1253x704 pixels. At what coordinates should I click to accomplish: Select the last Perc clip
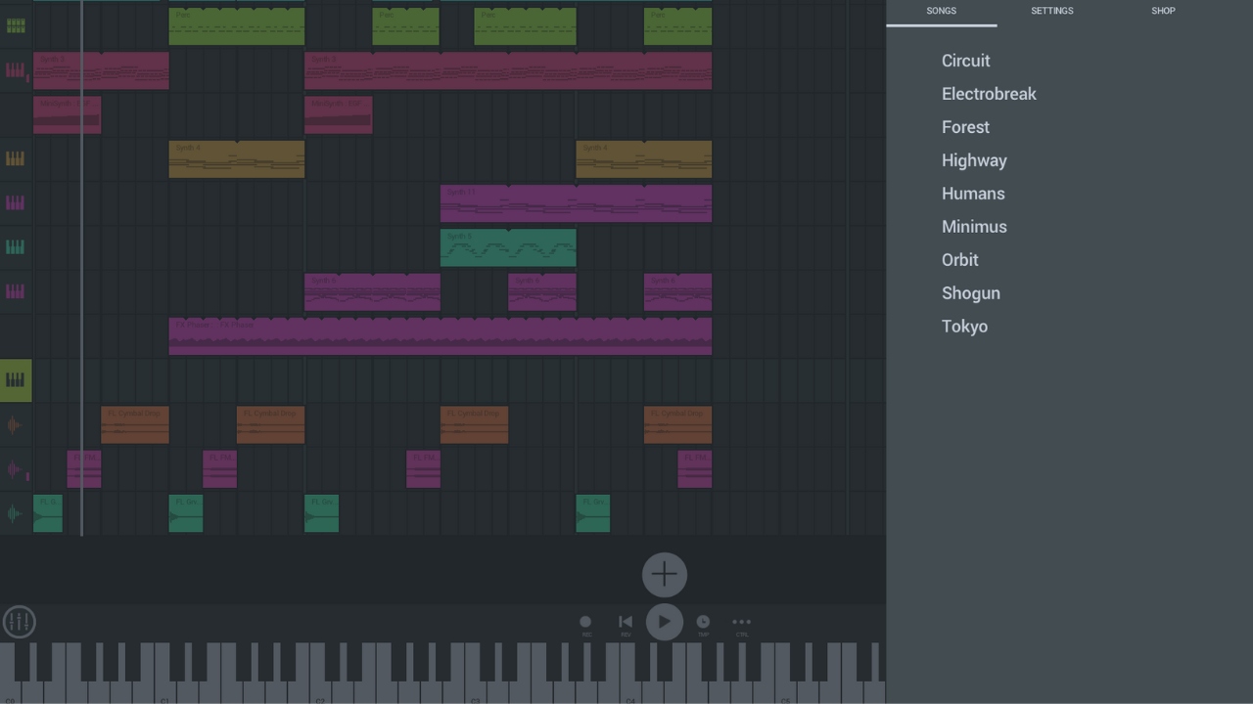coord(678,26)
